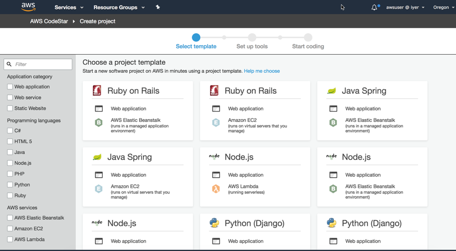The width and height of the screenshot is (456, 251).
Task: Open the Oregon region selector
Action: point(443,7)
